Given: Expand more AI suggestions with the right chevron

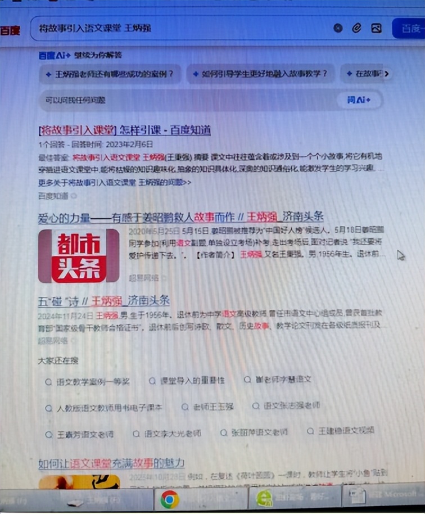Looking at the screenshot, I should tap(387, 74).
